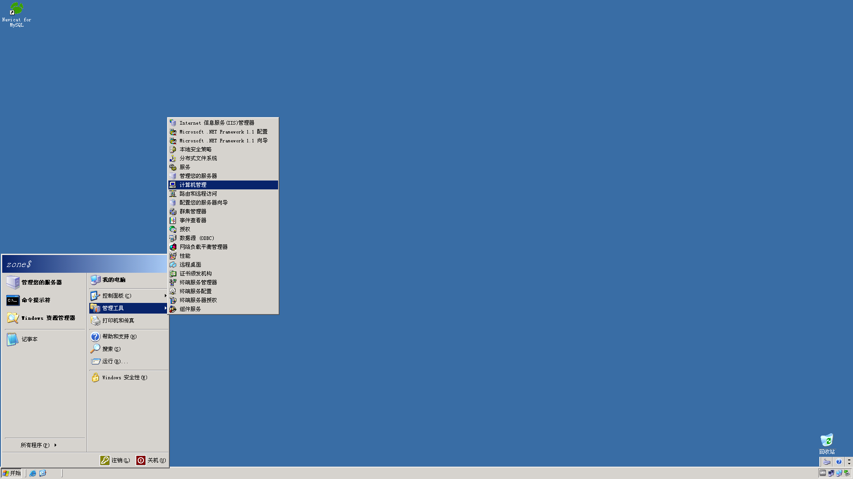The image size is (853, 479).
Task: Click the 关机 shutdown button
Action: [x=151, y=460]
